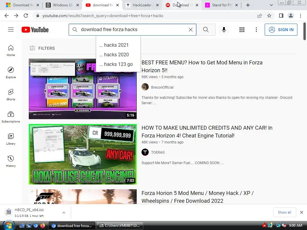
Task: Open a new tab with plus
Action: point(248,5)
